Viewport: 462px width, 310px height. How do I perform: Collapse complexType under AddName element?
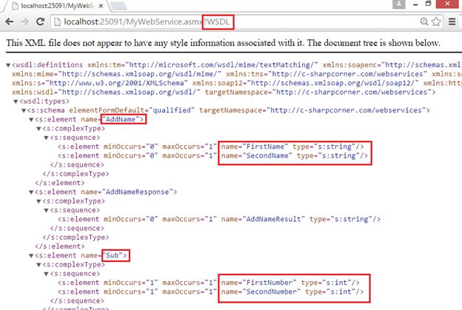(x=38, y=129)
